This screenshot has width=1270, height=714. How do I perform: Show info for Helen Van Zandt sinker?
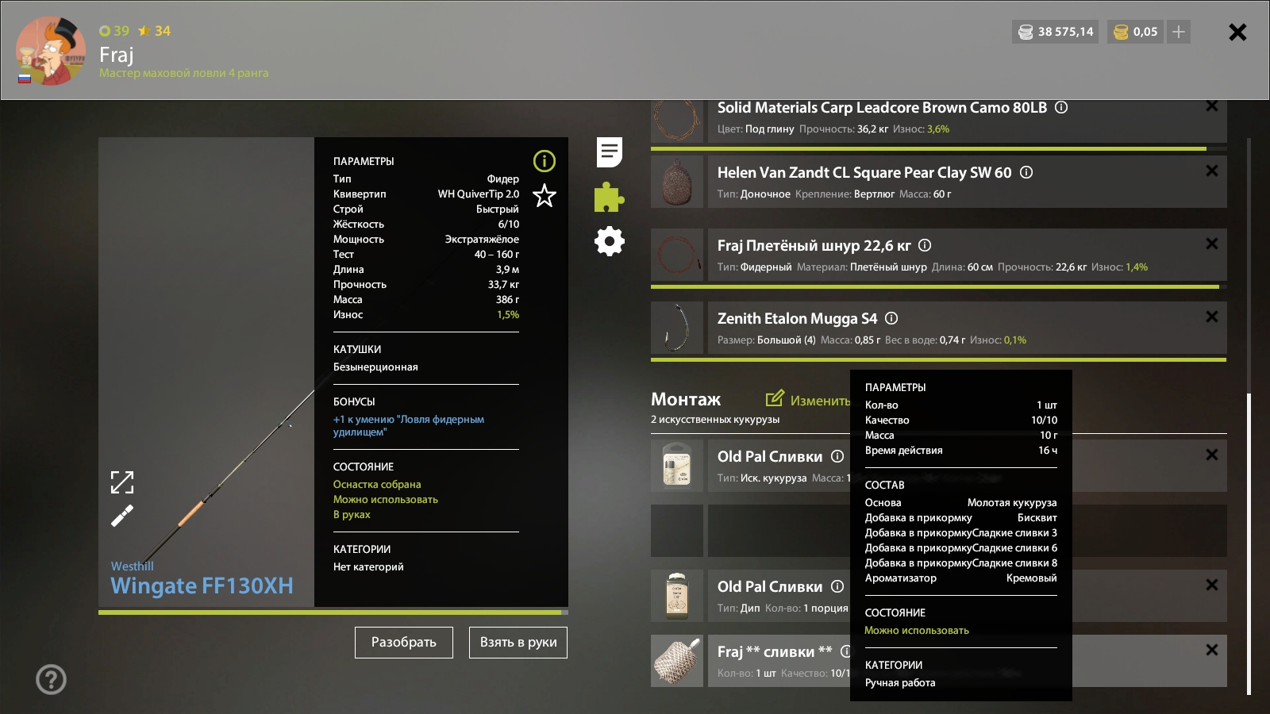[1026, 172]
